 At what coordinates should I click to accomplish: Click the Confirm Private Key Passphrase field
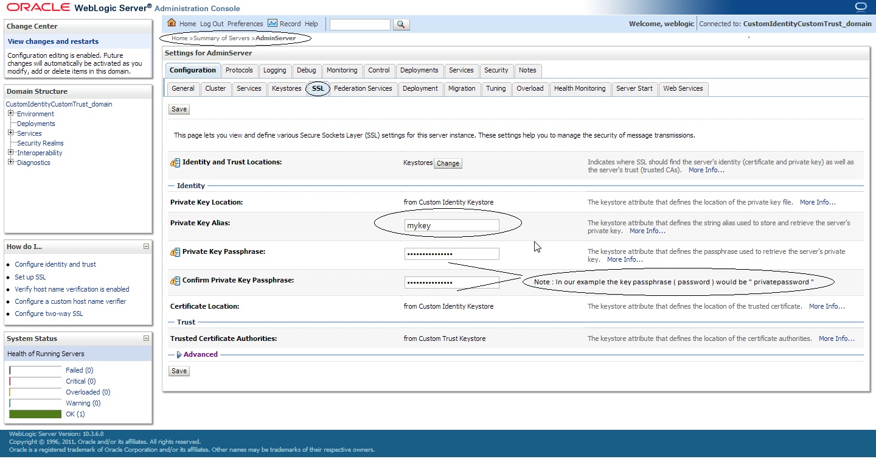[451, 282]
